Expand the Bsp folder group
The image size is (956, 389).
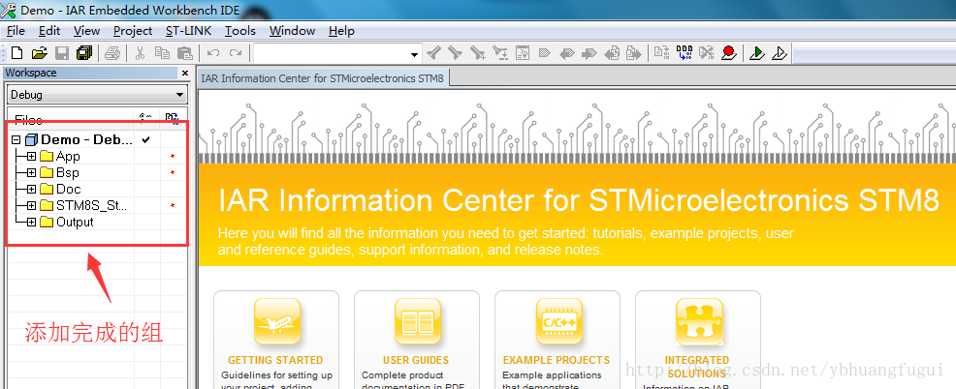tap(32, 173)
